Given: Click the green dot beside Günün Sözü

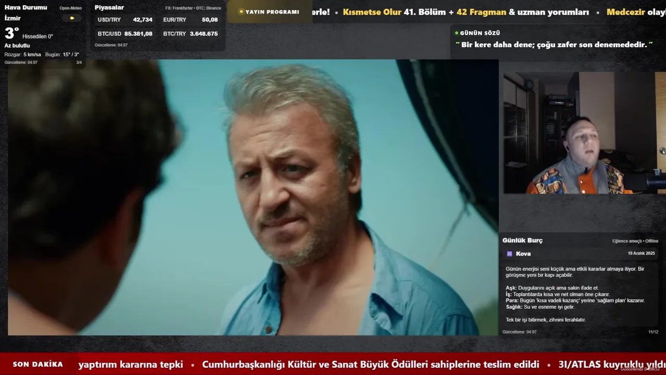Looking at the screenshot, I should point(457,33).
